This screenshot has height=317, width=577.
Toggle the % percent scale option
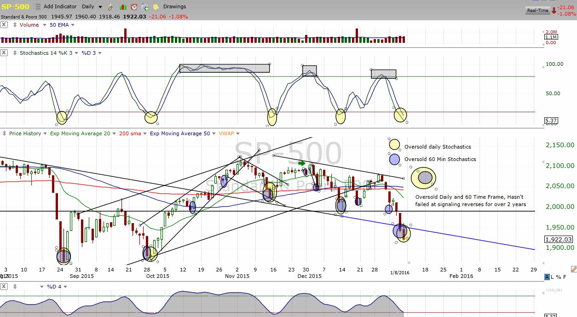tap(558, 277)
